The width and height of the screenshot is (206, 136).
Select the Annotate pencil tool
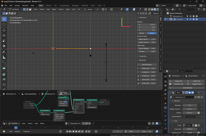click(x=4, y=52)
